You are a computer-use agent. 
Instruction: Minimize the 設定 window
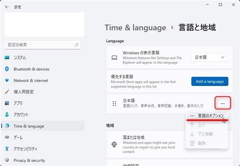coord(207,5)
